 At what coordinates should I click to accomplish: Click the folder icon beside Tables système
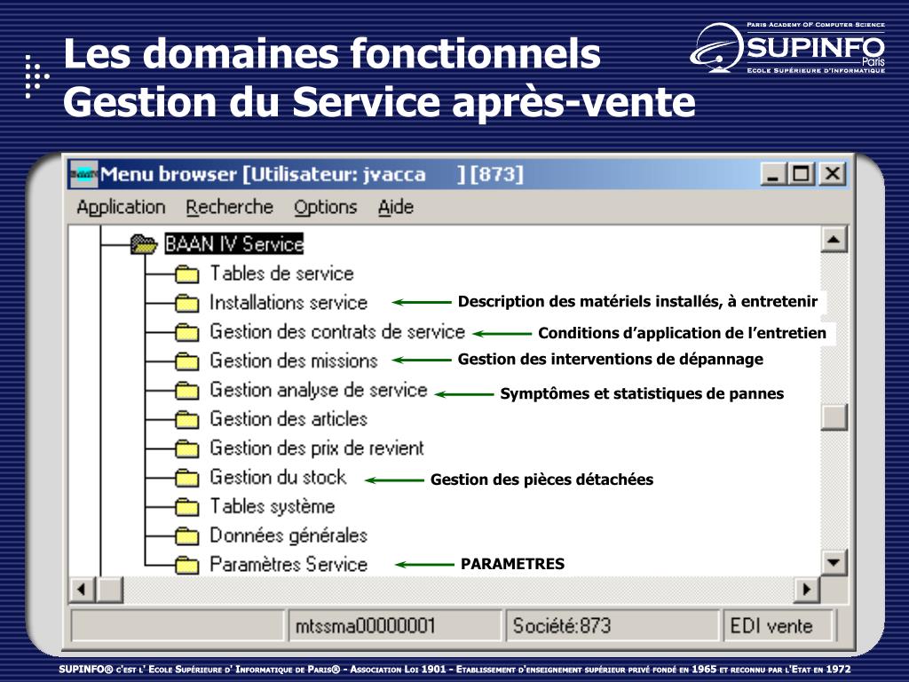(186, 506)
